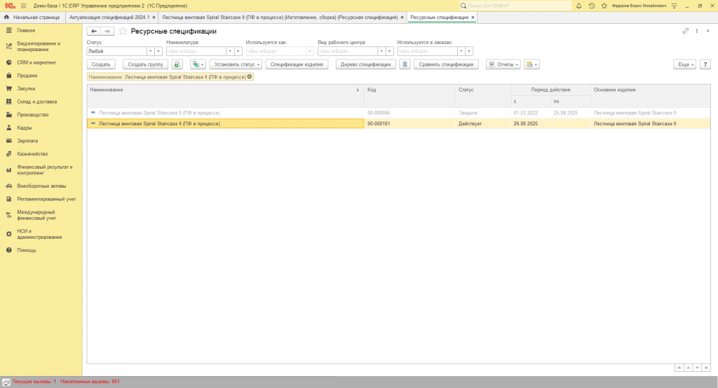Open history clock icon
Screen dimensions: 718x388
pos(592,6)
